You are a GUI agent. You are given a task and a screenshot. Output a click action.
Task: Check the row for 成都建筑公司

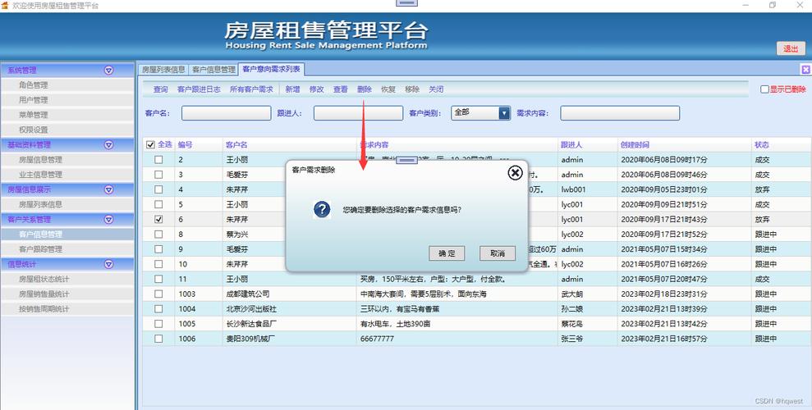158,294
